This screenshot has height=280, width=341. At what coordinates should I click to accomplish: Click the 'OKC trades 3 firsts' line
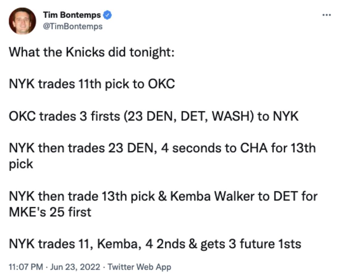(x=154, y=116)
